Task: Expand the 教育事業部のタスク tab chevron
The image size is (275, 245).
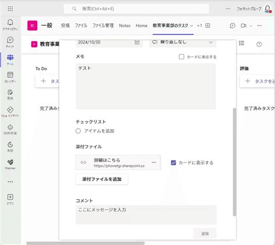Action: tap(191, 26)
